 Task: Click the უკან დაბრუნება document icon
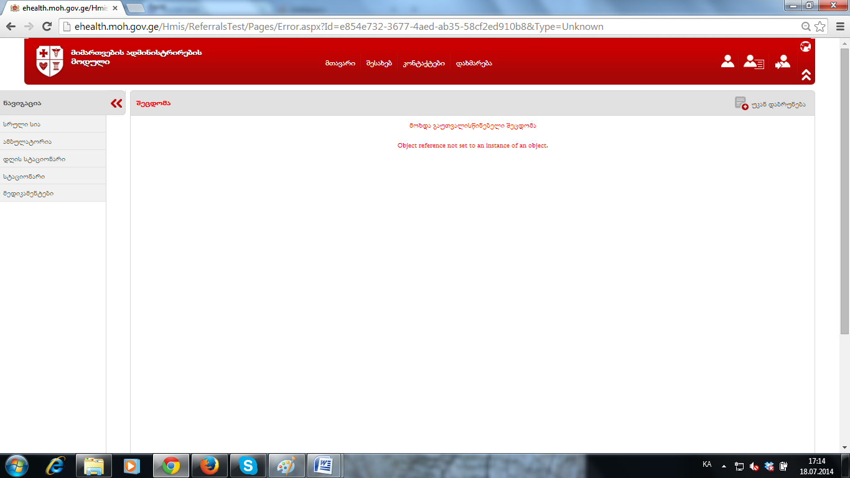741,103
